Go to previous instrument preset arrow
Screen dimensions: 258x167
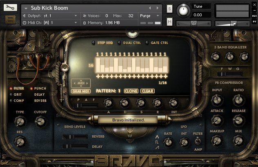pos(150,8)
